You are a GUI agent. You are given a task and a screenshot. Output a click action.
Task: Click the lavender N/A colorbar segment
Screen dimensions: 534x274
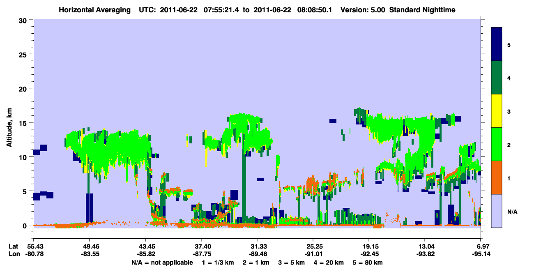click(497, 211)
